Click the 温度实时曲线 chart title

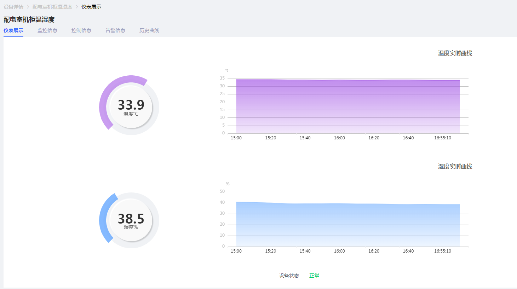(455, 53)
